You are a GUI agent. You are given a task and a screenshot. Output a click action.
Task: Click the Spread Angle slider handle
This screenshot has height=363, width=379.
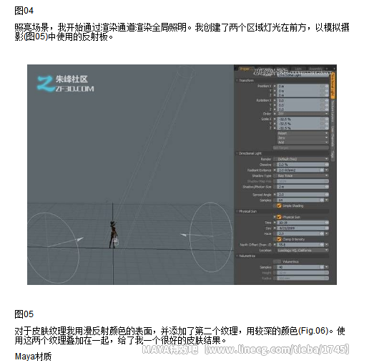327,195
